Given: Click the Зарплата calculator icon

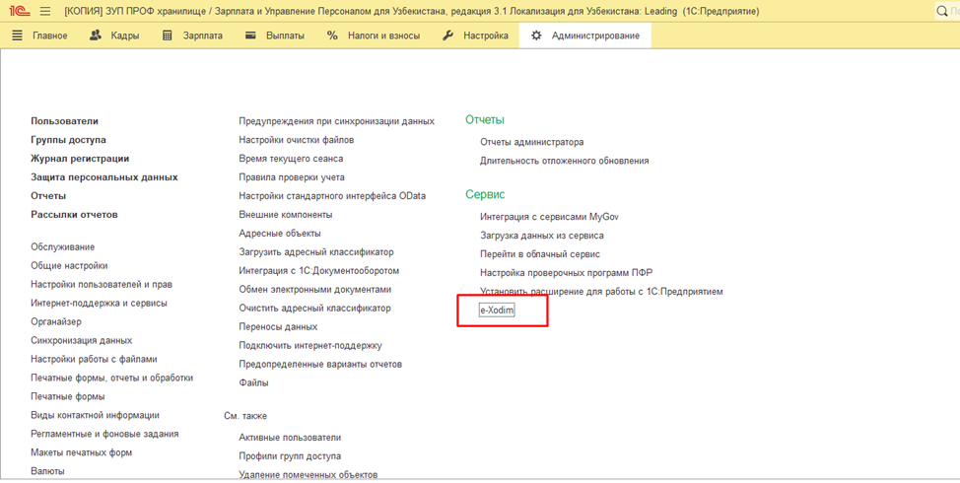Looking at the screenshot, I should (x=168, y=35).
